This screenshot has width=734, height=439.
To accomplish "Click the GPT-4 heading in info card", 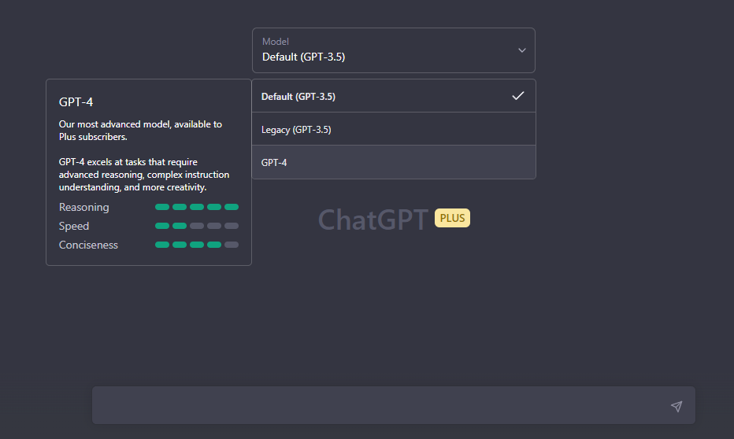I will click(x=76, y=102).
